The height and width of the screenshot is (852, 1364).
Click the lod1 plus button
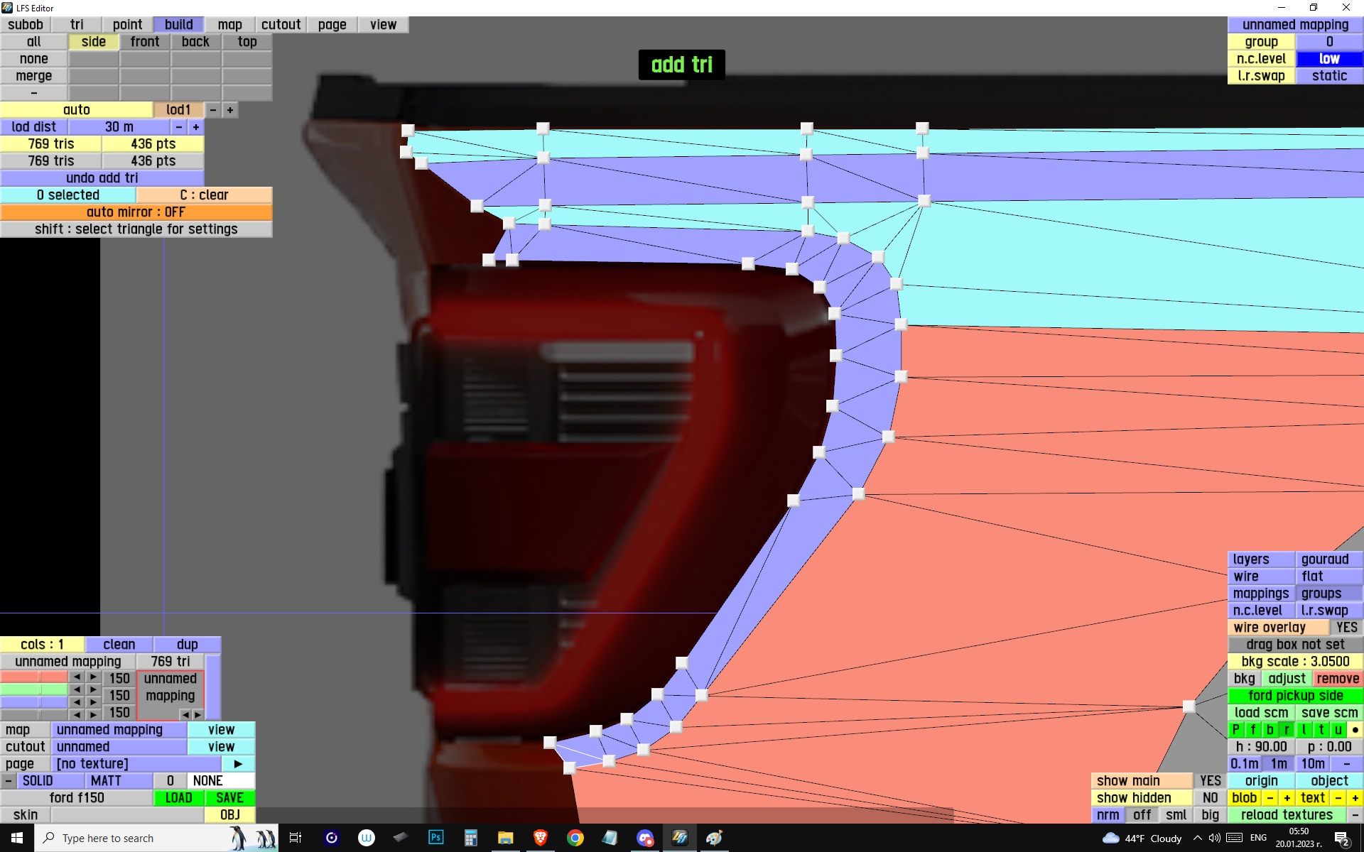pyautogui.click(x=229, y=110)
